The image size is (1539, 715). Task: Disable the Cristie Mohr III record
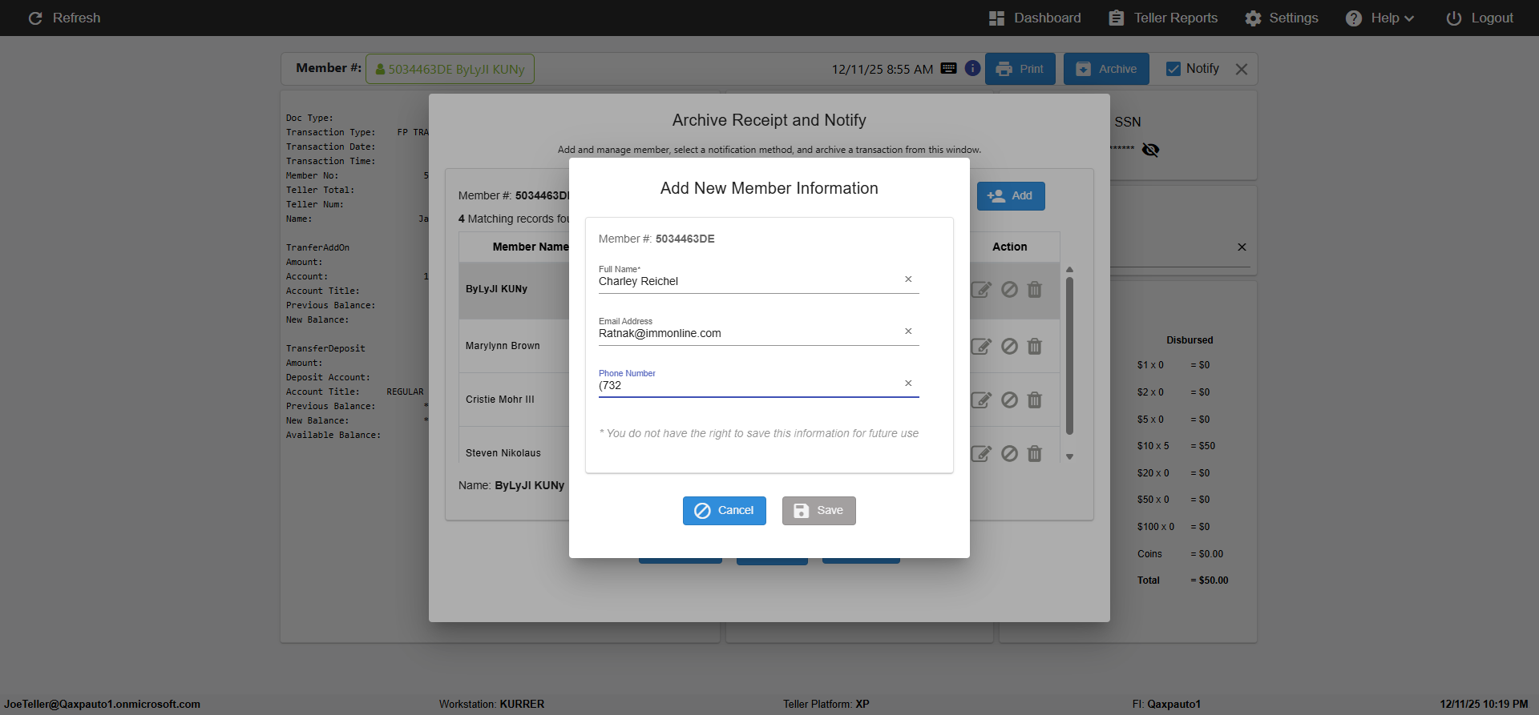tap(1010, 400)
